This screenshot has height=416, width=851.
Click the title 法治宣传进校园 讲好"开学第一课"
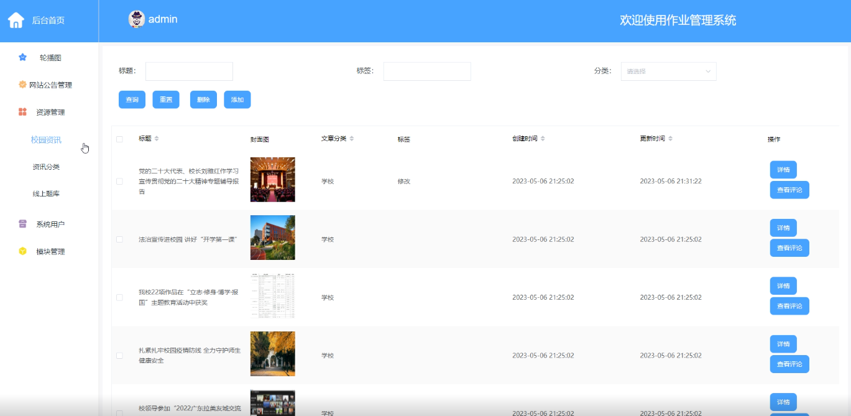click(x=188, y=239)
